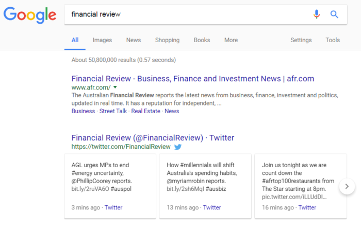
Task: Select the Shopping tab
Action: 167,40
